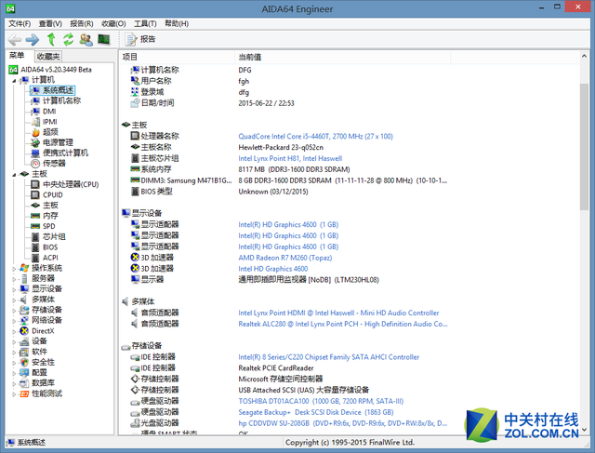Click the 操作系统 Windows flag icon

point(24,268)
